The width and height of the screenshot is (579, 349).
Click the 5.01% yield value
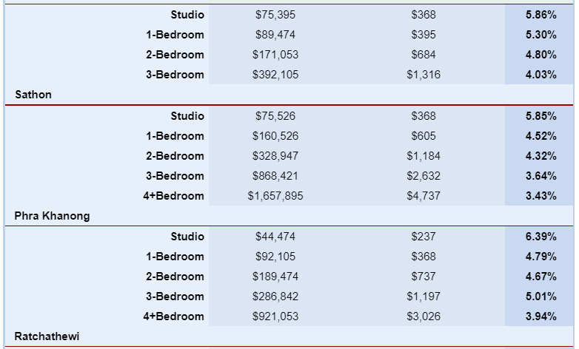coord(541,297)
